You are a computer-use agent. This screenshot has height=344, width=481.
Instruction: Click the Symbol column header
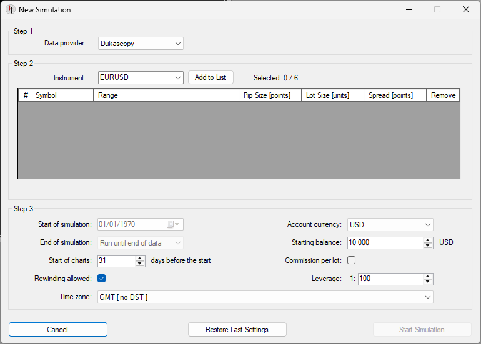pyautogui.click(x=62, y=95)
